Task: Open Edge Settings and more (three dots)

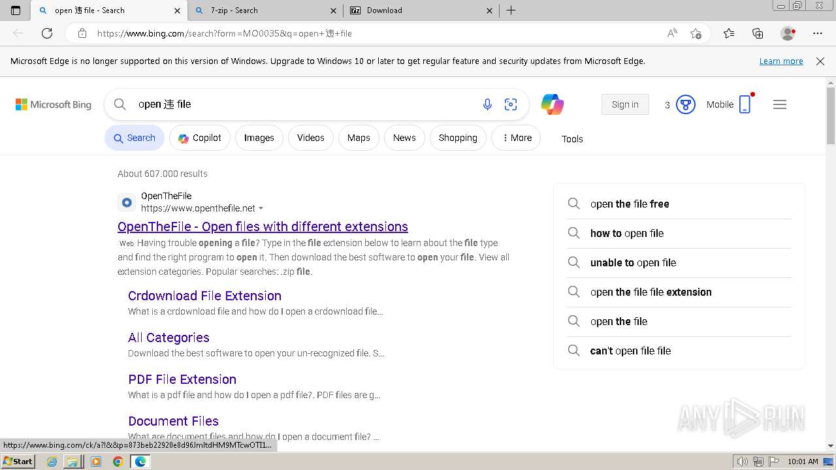Action: (818, 33)
